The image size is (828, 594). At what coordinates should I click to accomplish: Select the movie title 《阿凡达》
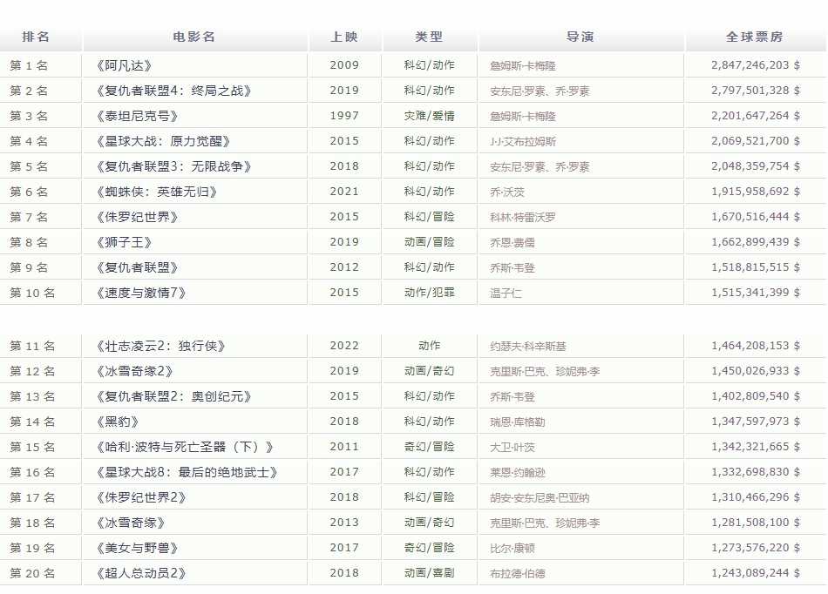tap(124, 65)
